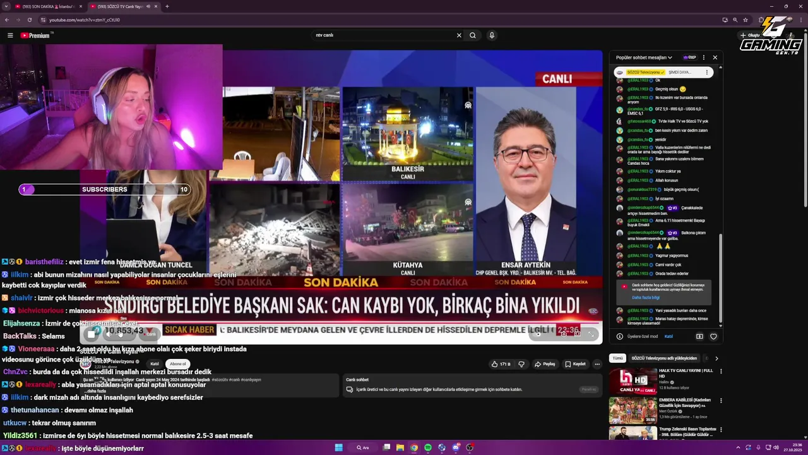Open HALK TV CANLI YAYINI thumbnail
This screenshot has height=455, width=808.
click(633, 381)
